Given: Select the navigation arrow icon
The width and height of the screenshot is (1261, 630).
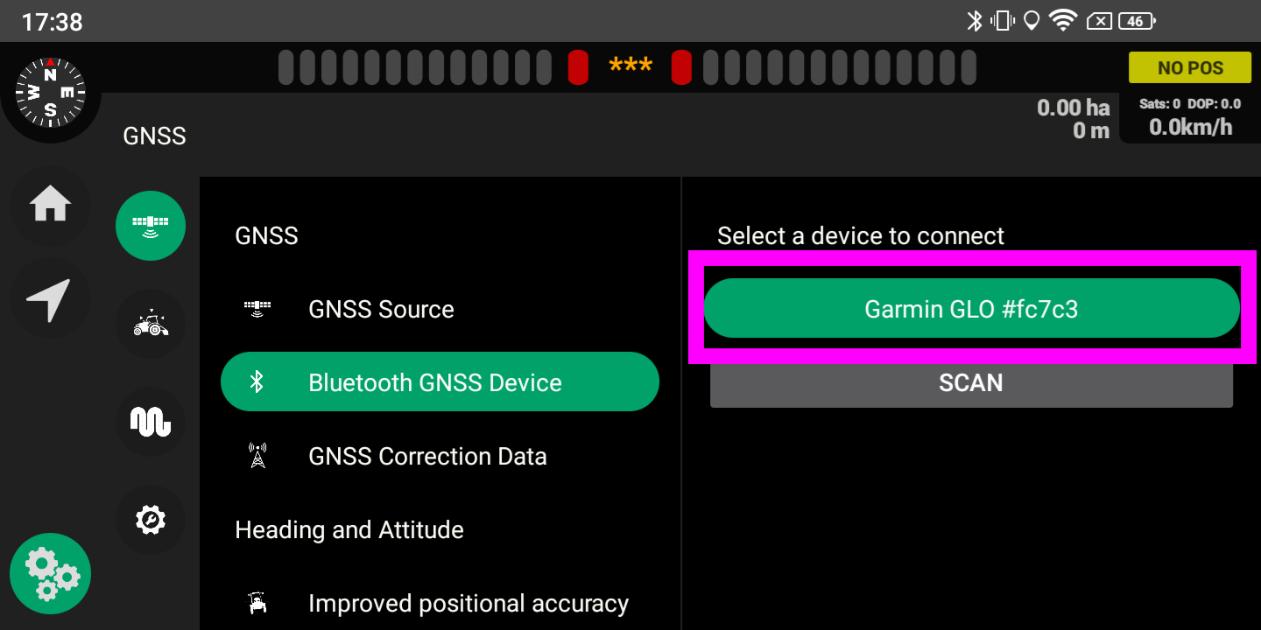Looking at the screenshot, I should (x=50, y=298).
